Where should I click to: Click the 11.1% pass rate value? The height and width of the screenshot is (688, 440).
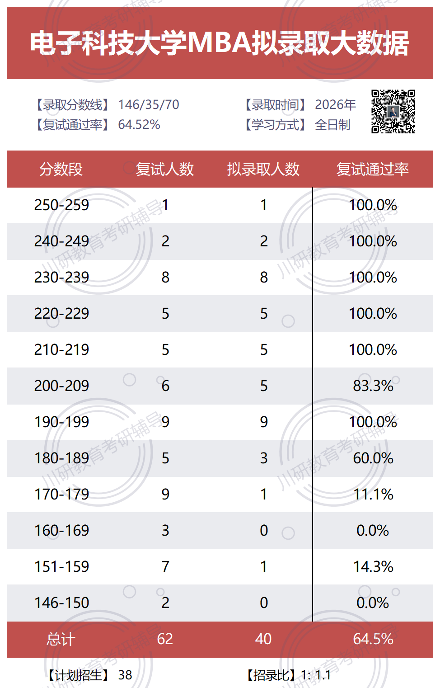coord(373,495)
